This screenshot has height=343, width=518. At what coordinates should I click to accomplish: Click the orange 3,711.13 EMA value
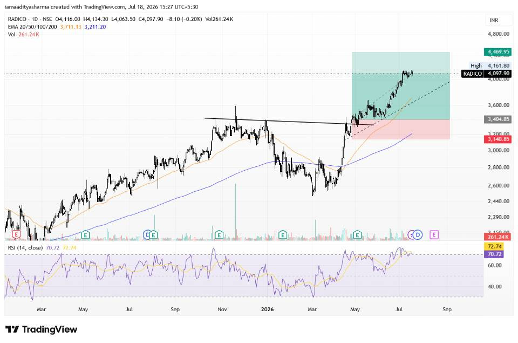point(71,27)
